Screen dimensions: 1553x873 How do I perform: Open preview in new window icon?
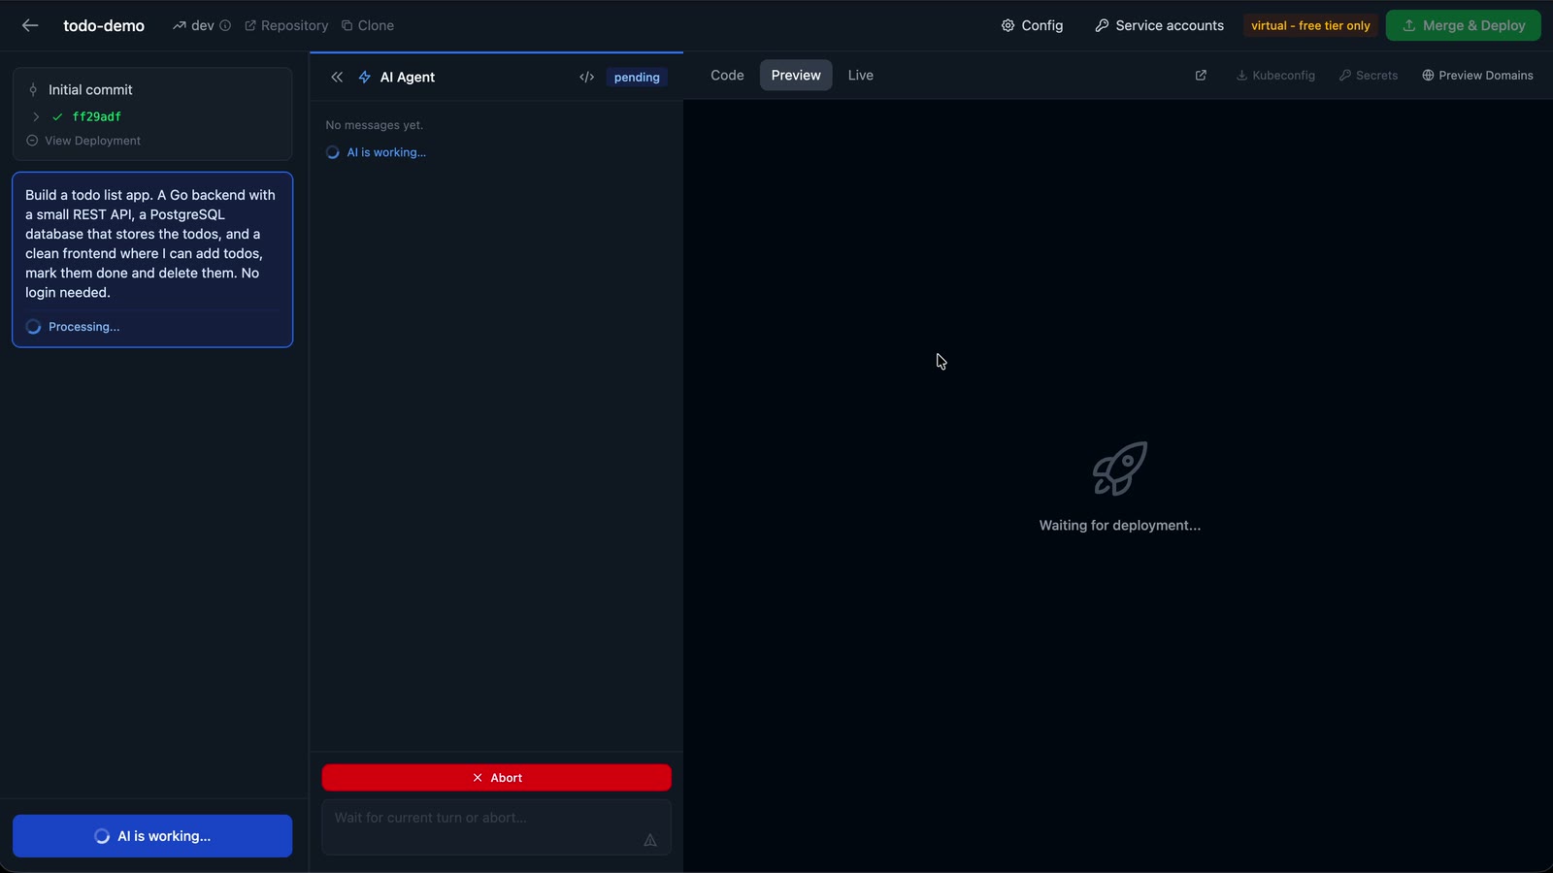pos(1201,76)
